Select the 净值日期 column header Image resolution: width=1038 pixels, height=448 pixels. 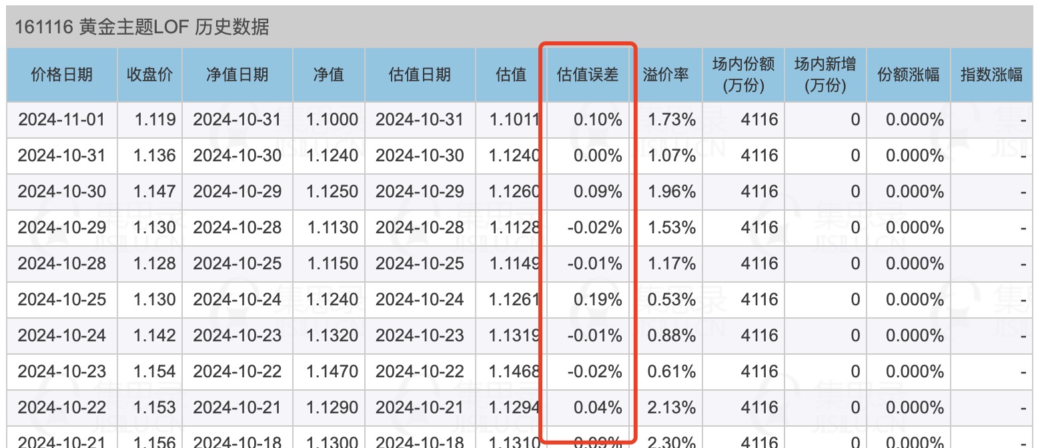237,75
